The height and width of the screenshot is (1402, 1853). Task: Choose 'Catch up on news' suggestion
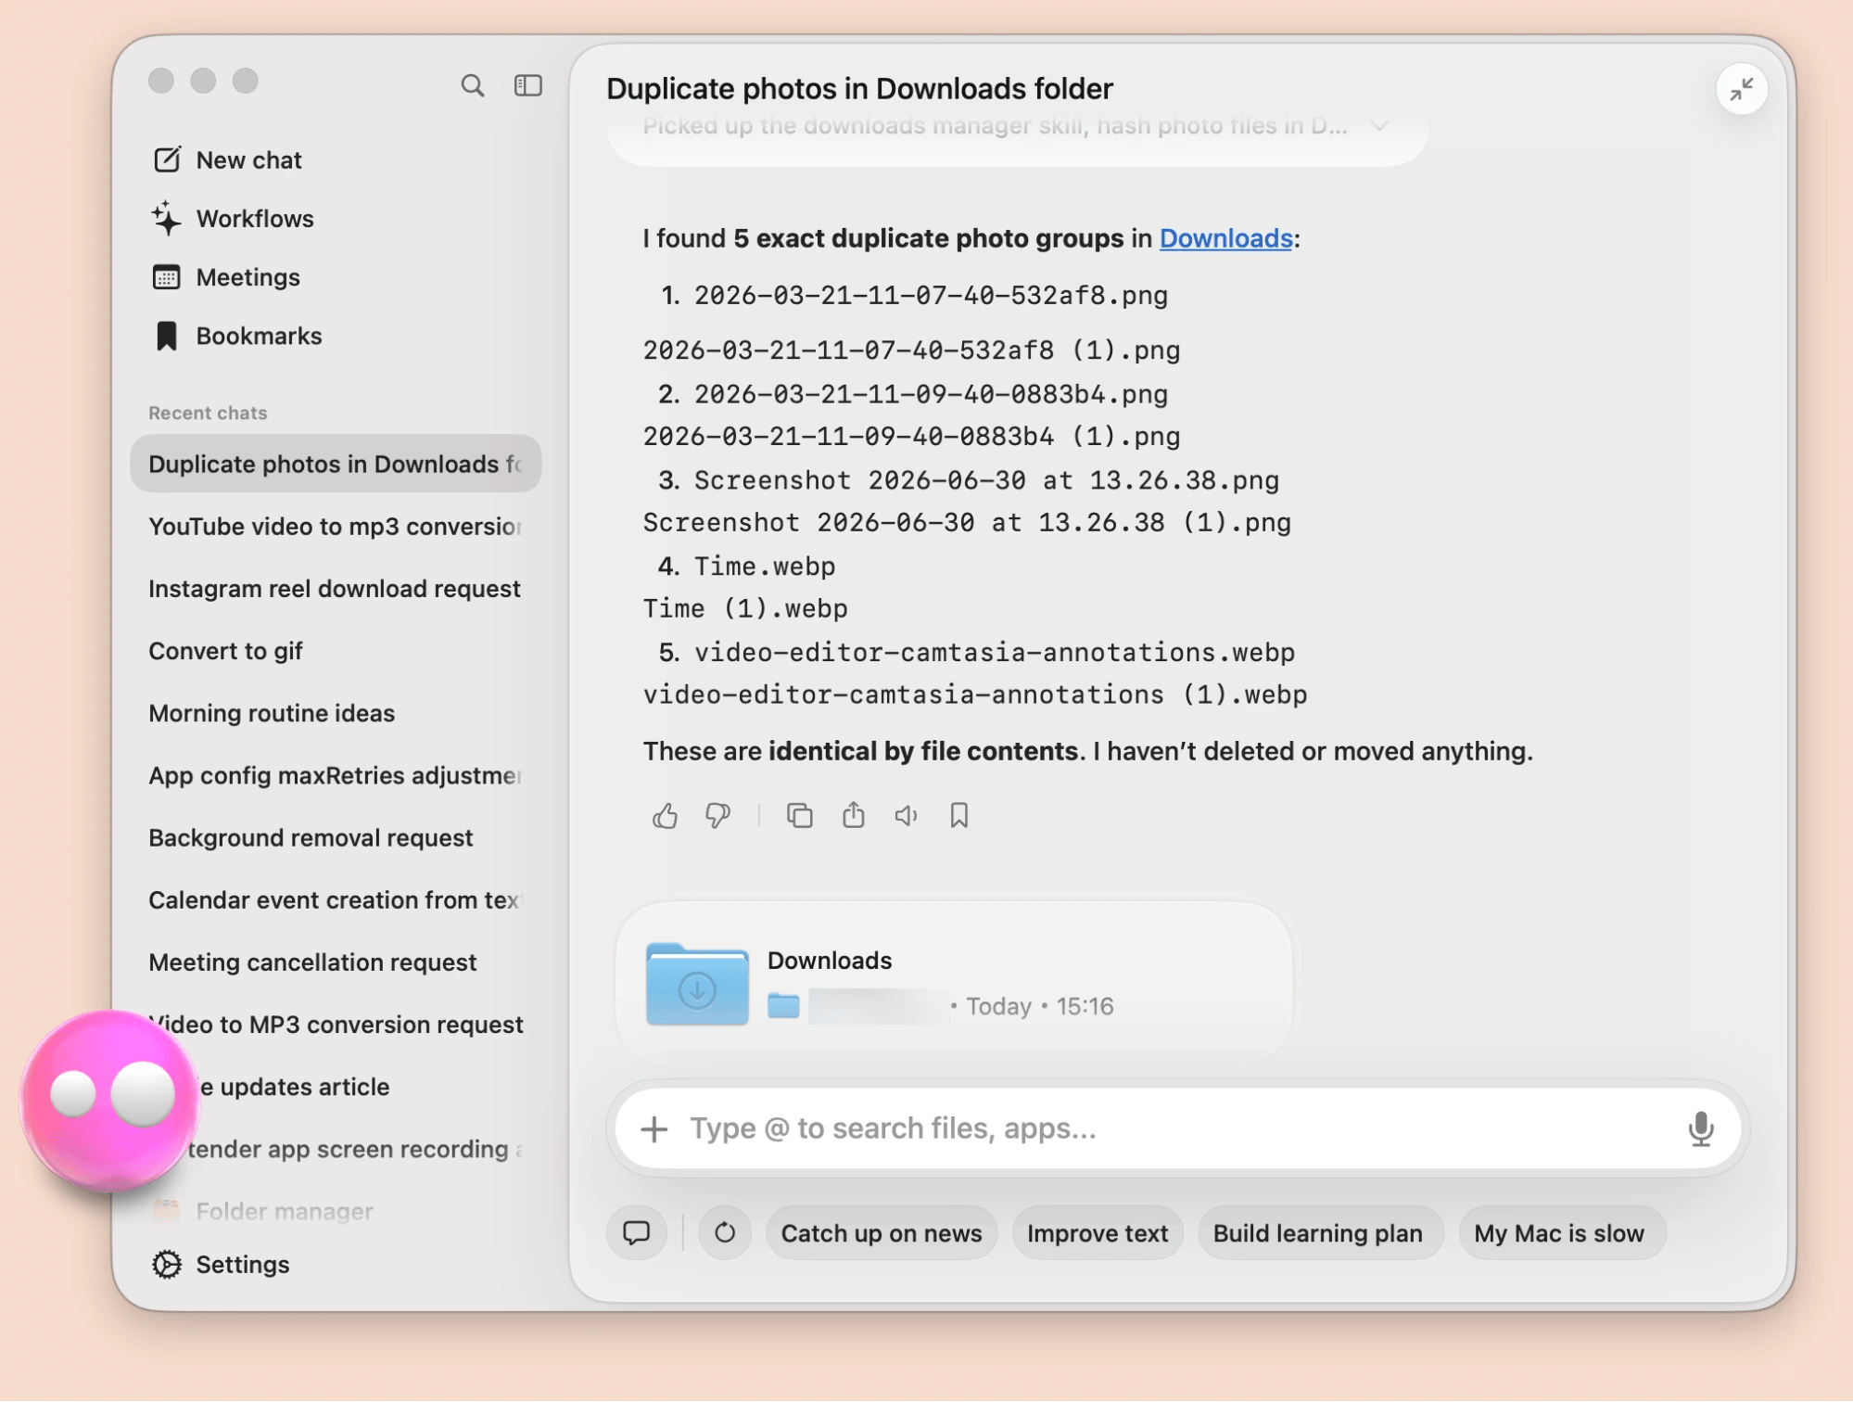tap(881, 1233)
